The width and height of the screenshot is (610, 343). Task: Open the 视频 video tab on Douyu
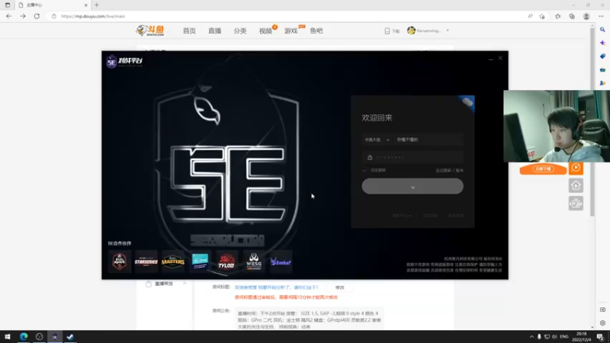click(265, 30)
